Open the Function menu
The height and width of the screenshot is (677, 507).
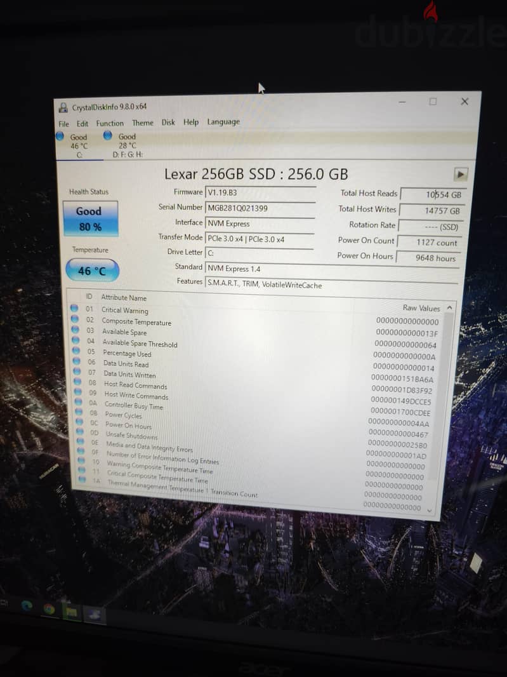tap(110, 123)
